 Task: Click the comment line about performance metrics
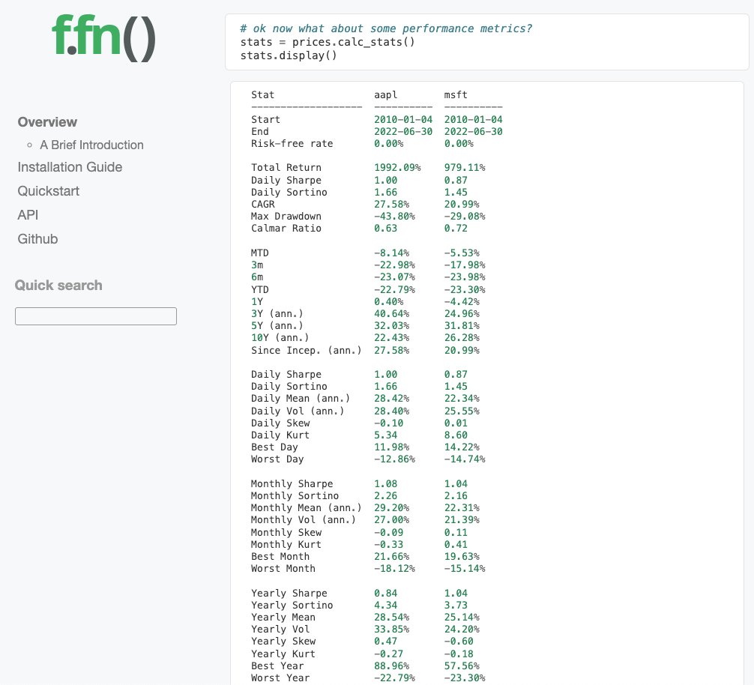386,28
